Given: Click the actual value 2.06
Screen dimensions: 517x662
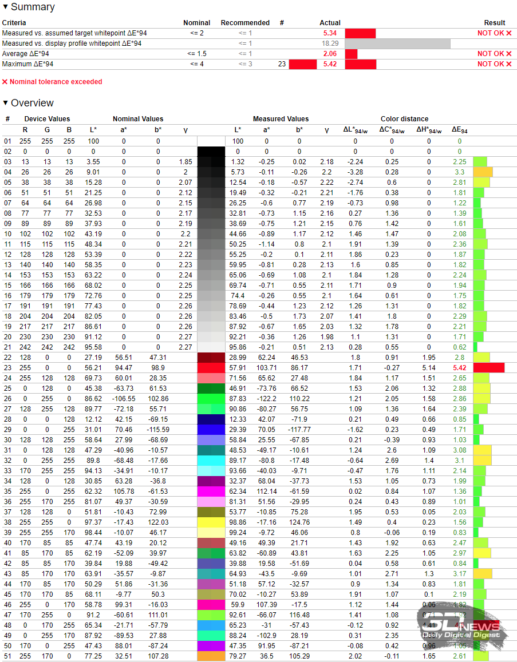Looking at the screenshot, I should click(x=330, y=54).
